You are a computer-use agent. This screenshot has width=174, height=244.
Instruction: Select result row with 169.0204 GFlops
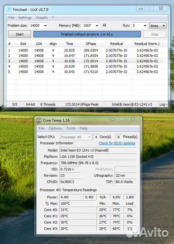click(x=85, y=51)
